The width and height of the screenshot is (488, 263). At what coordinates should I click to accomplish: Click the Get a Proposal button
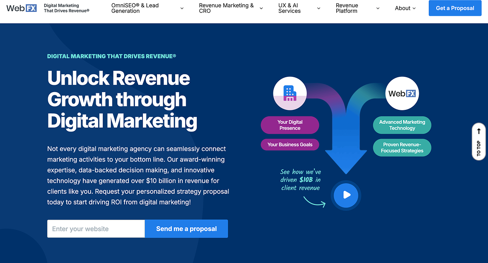pyautogui.click(x=455, y=8)
